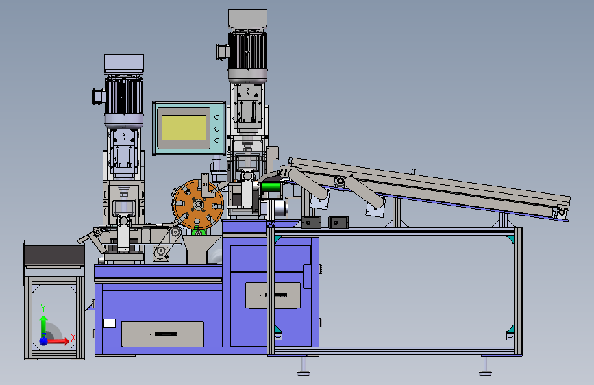Click the blue origin ball of the triad
Screen dimensions: 594x385
[x=44, y=341]
